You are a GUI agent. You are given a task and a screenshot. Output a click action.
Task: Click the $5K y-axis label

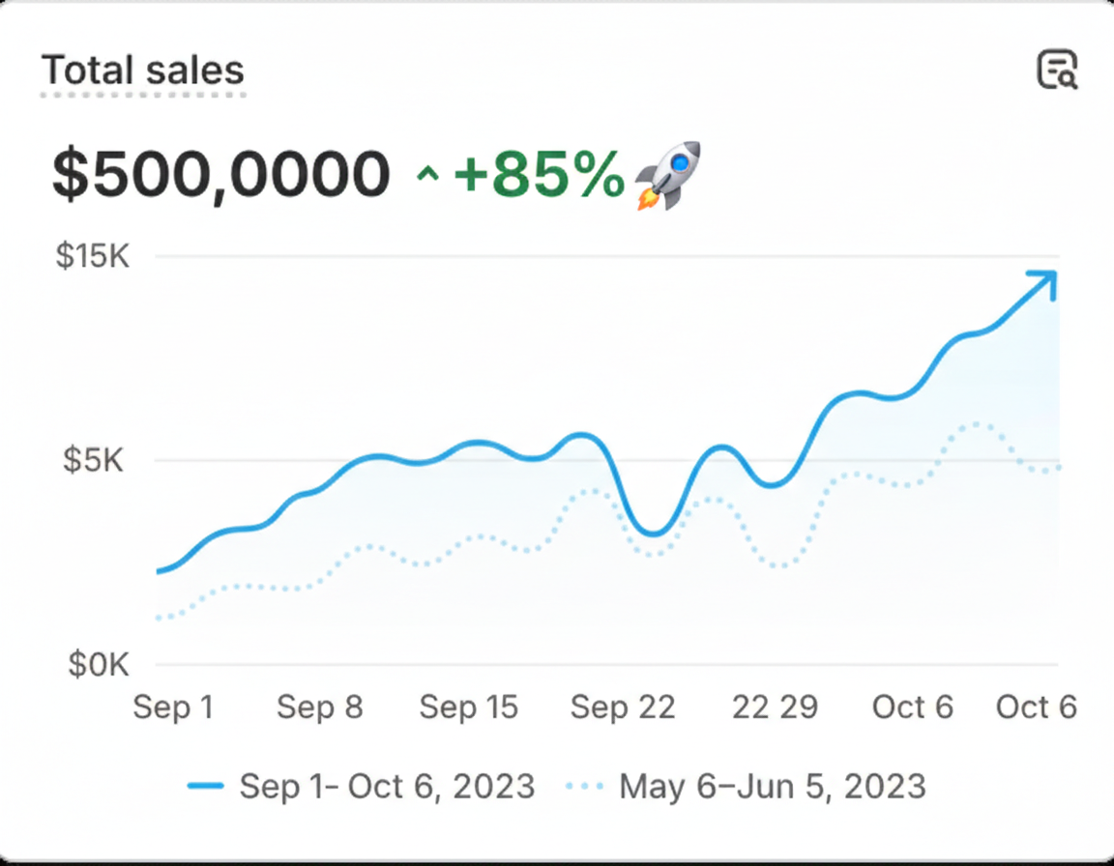tap(94, 460)
